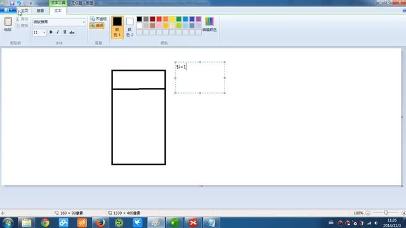Open Edit colors (编辑颜色) dialog
Screen dimensions: 406x228
209,24
